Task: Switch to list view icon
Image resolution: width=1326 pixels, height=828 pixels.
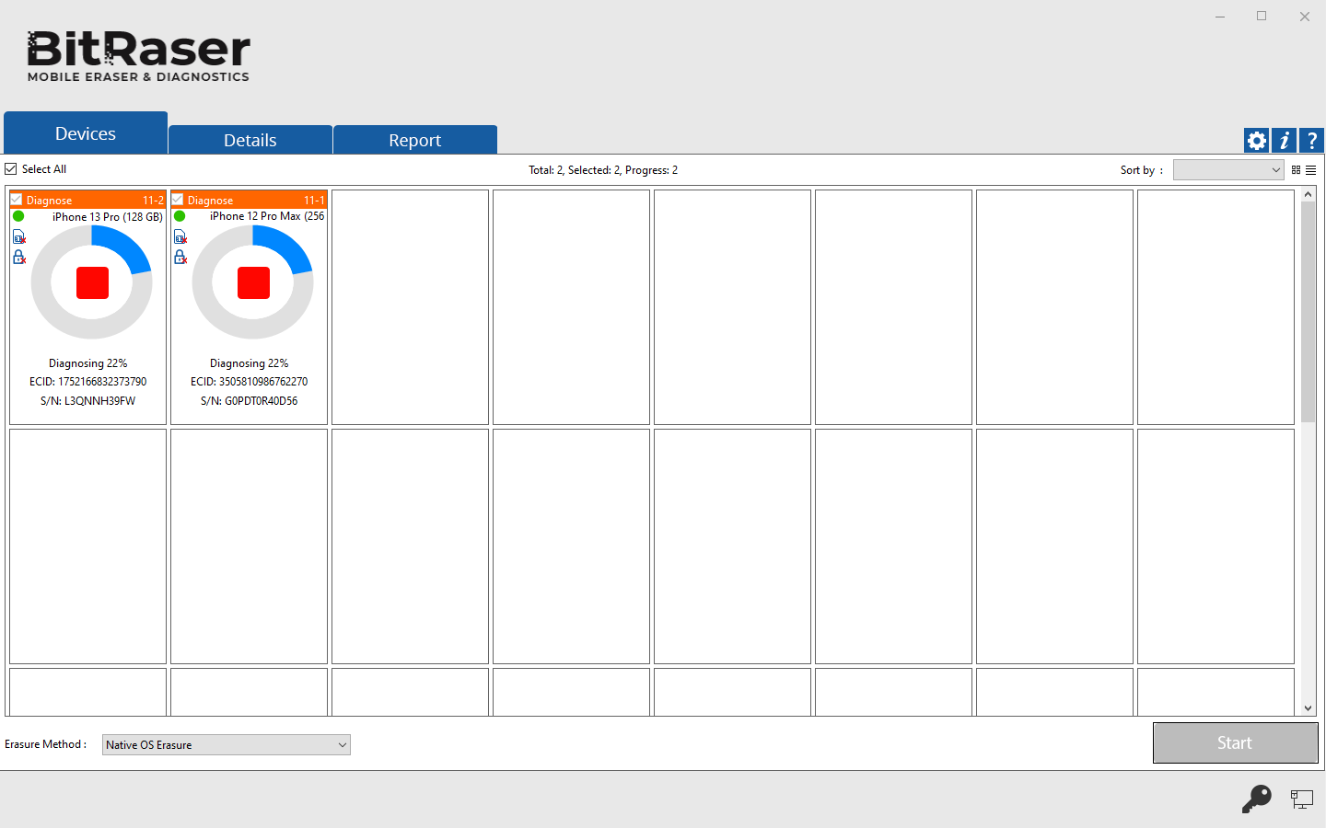Action: coord(1310,170)
